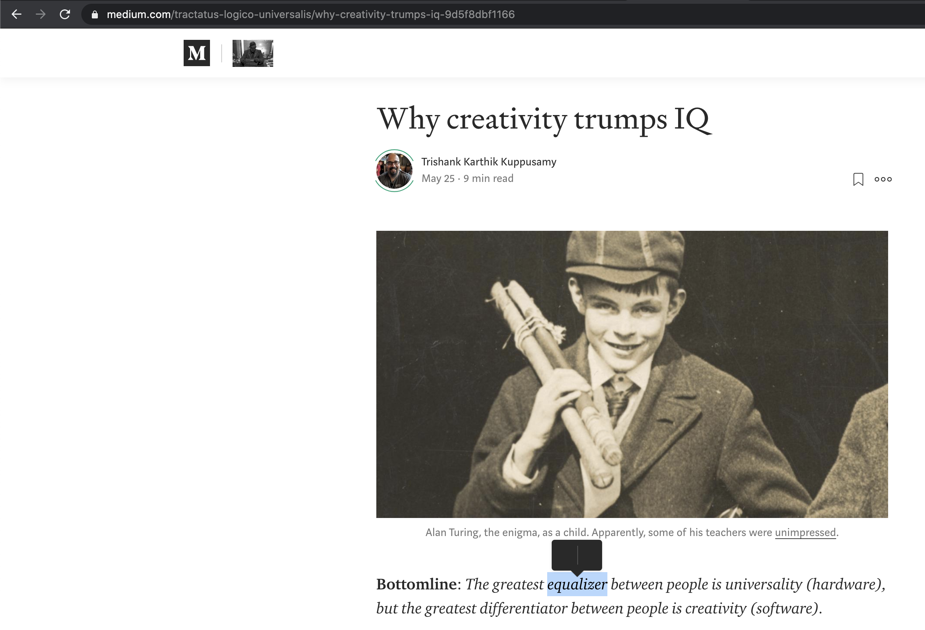Click the 'May 25' publish date
This screenshot has height=630, width=925.
click(438, 179)
